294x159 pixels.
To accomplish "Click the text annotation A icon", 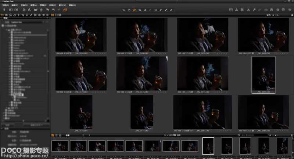I will [x=248, y=10].
